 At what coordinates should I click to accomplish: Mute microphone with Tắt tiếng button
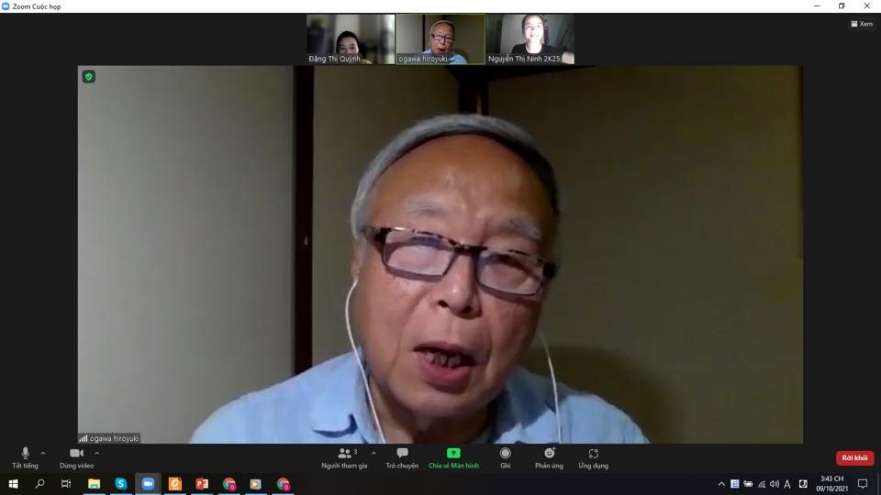click(x=25, y=455)
